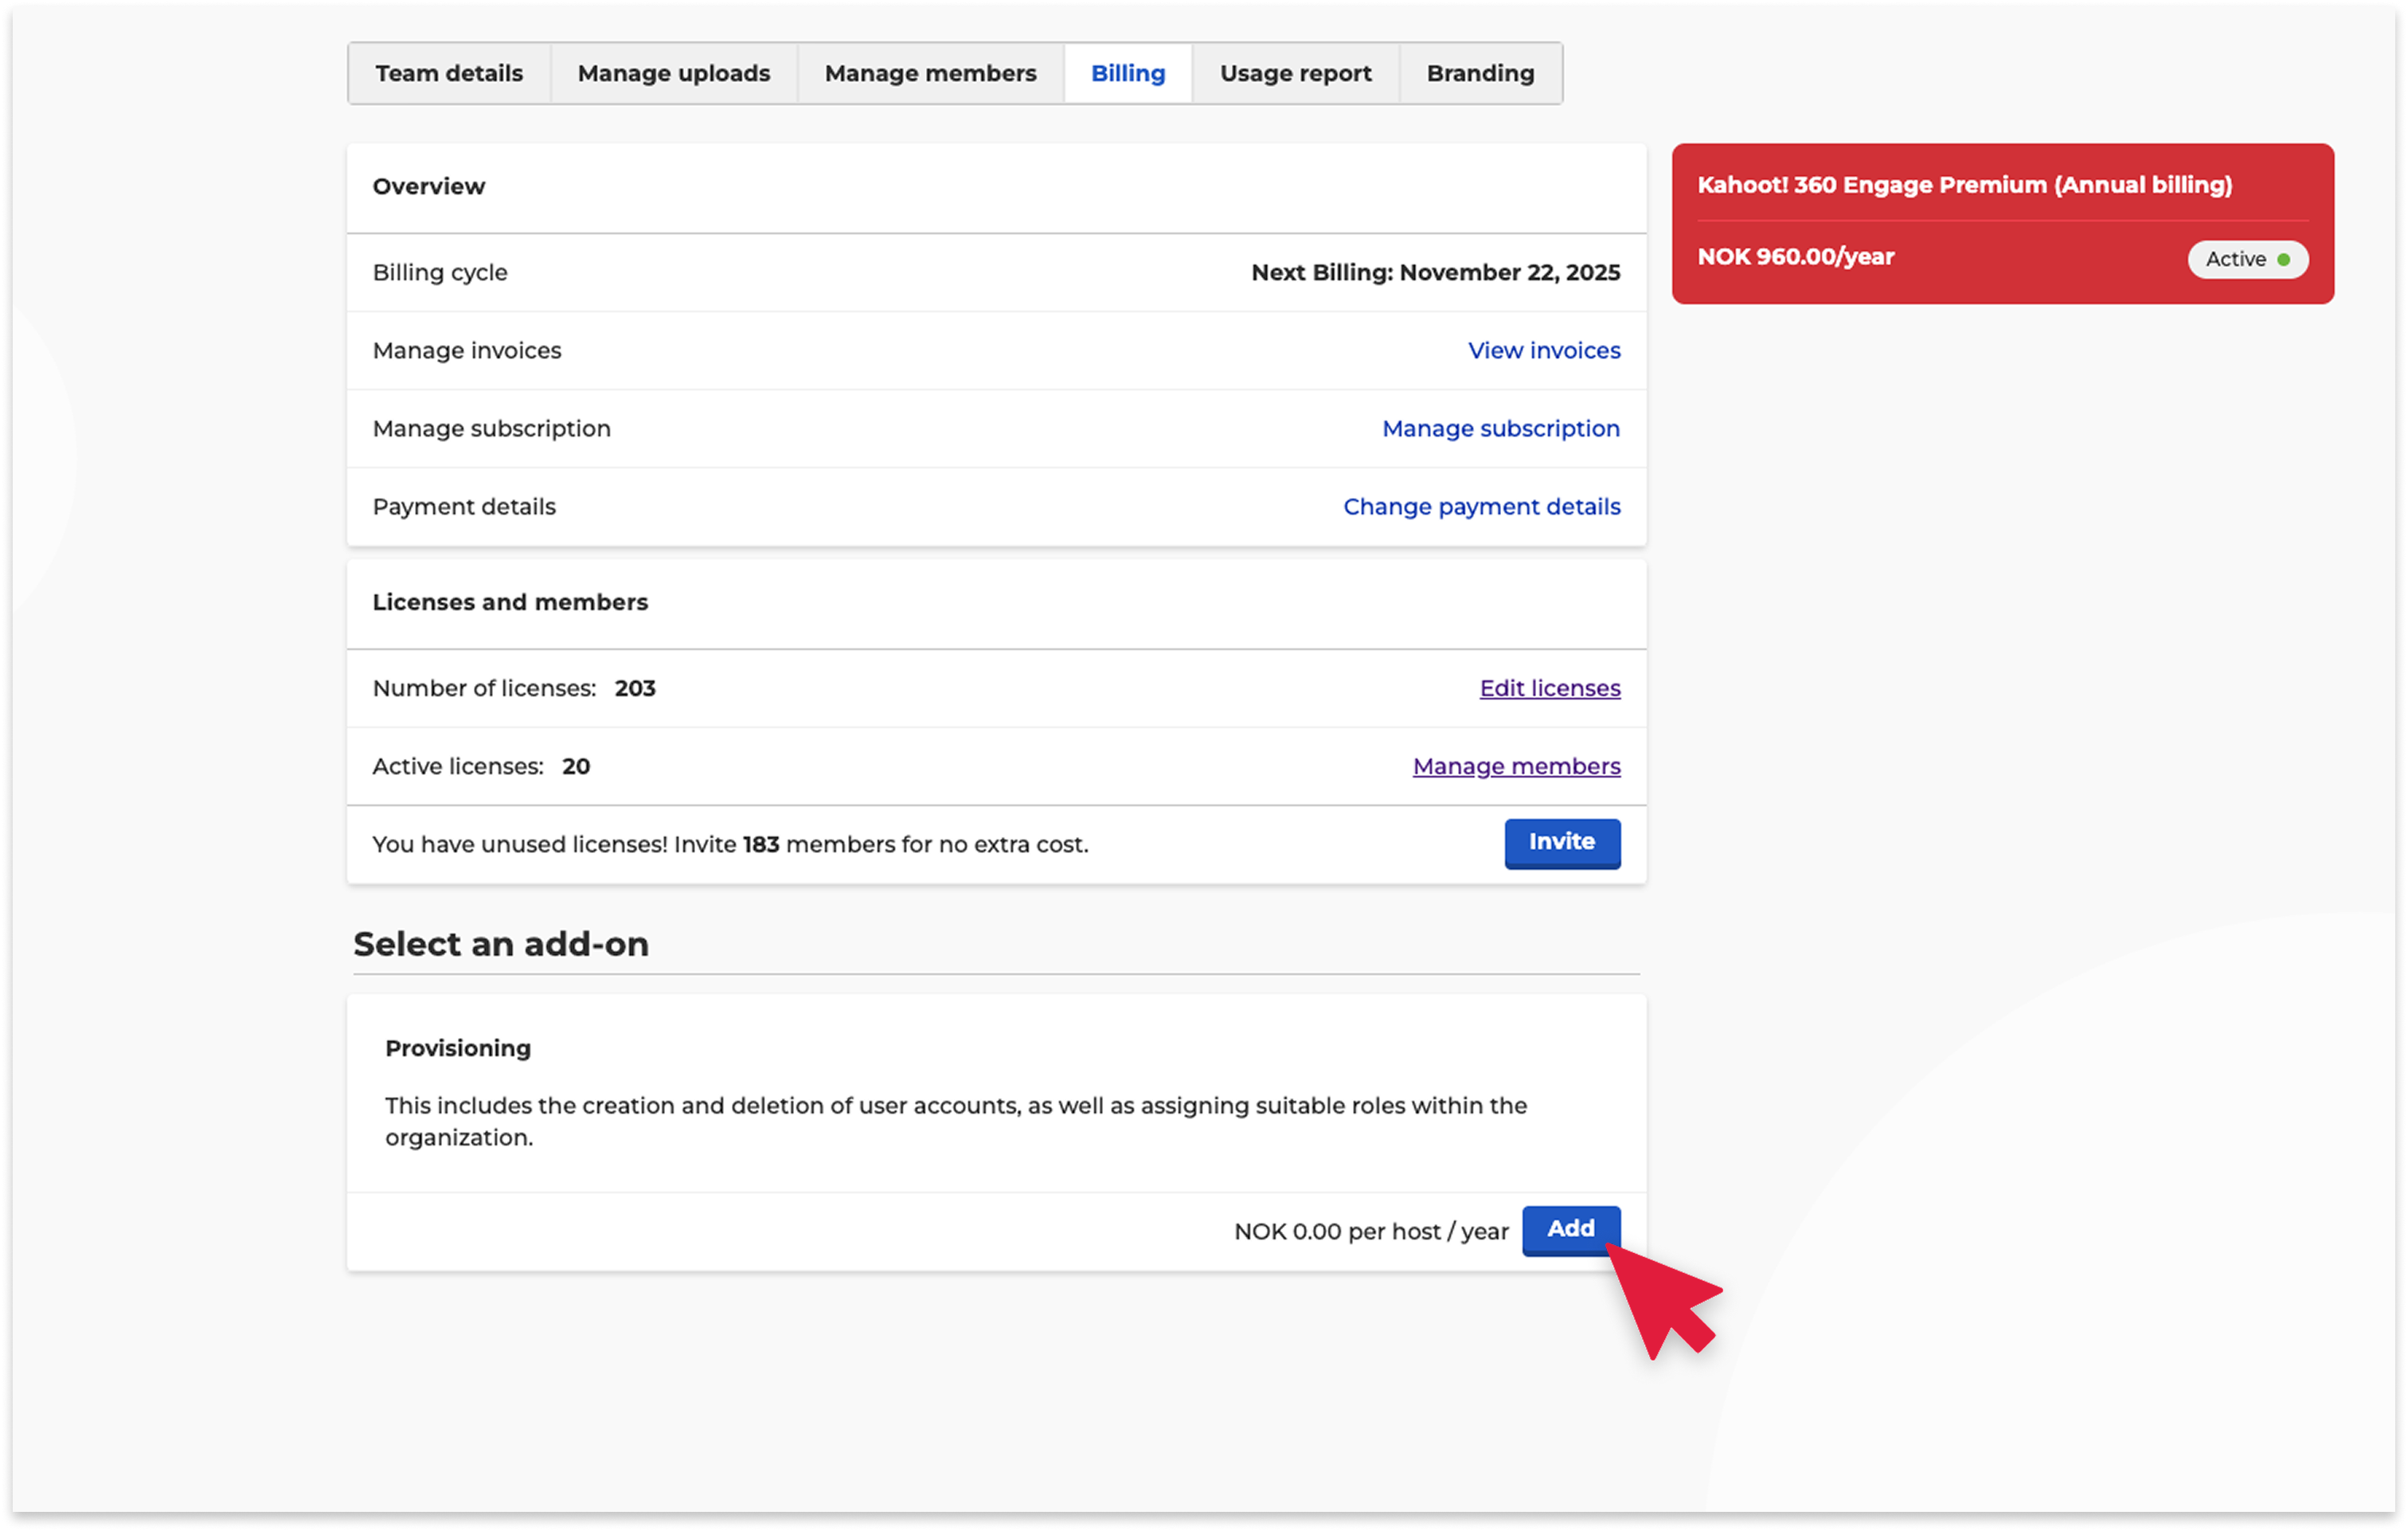Click Change payment details link

tap(1481, 507)
